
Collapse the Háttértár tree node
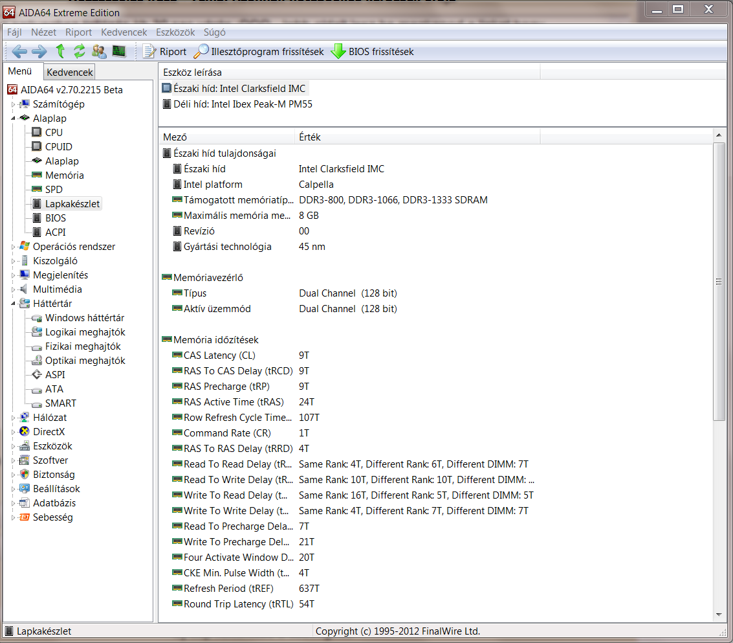(x=13, y=304)
